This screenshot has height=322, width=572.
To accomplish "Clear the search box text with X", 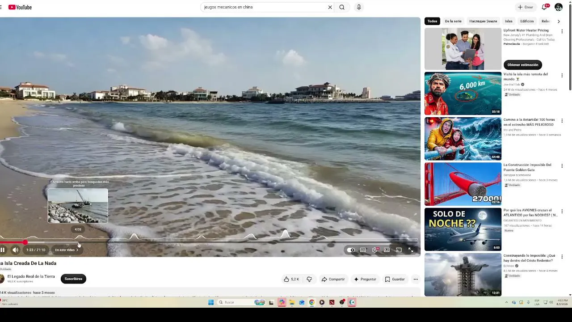I will coord(330,7).
